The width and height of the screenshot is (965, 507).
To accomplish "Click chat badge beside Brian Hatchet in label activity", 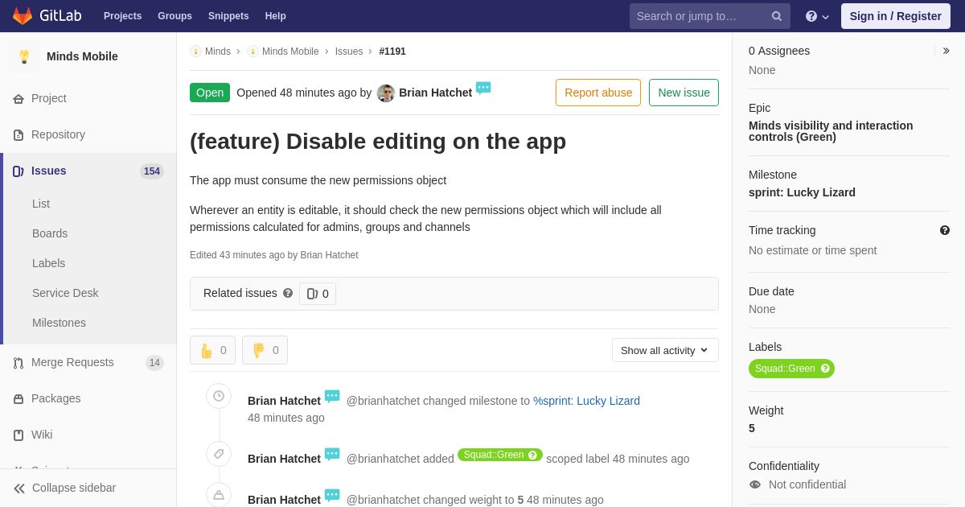I will click(x=332, y=454).
